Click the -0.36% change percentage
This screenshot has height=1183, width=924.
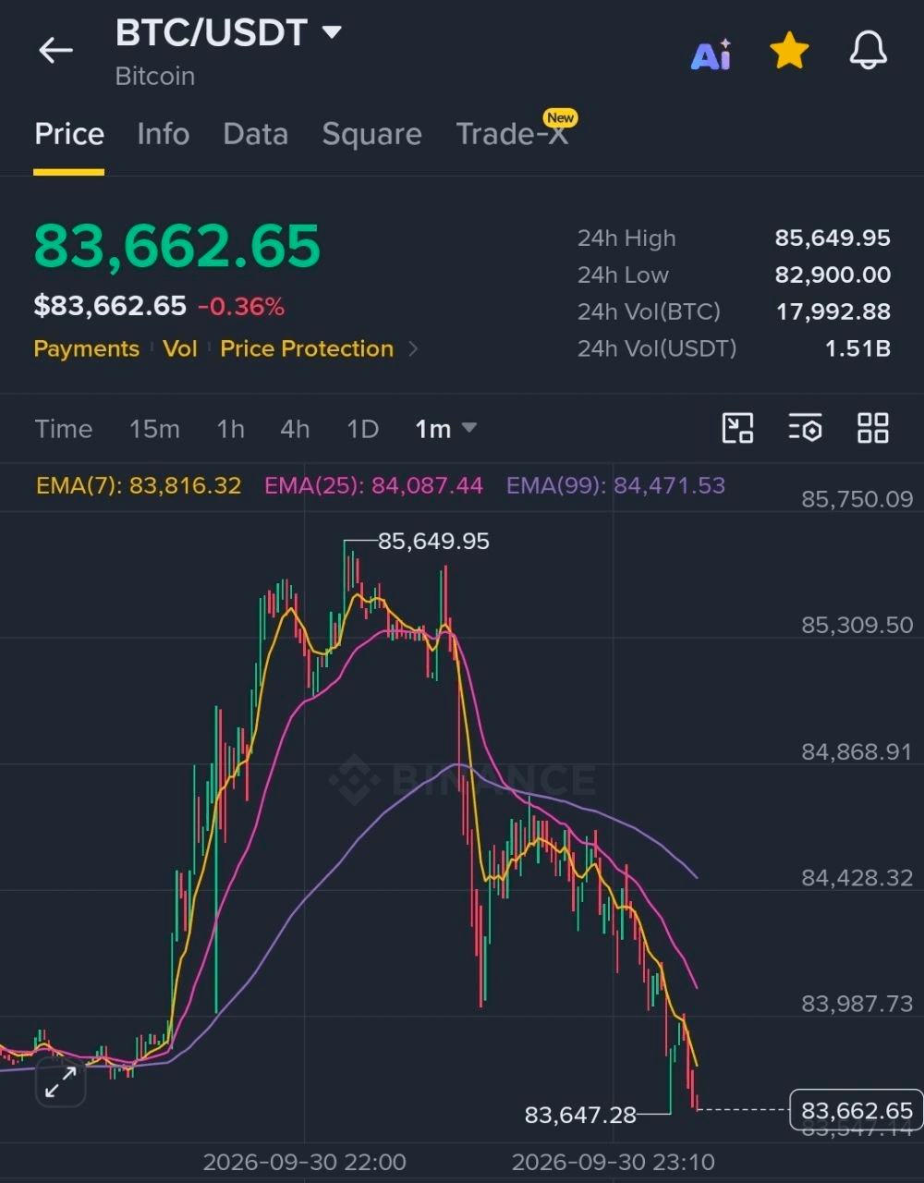241,306
